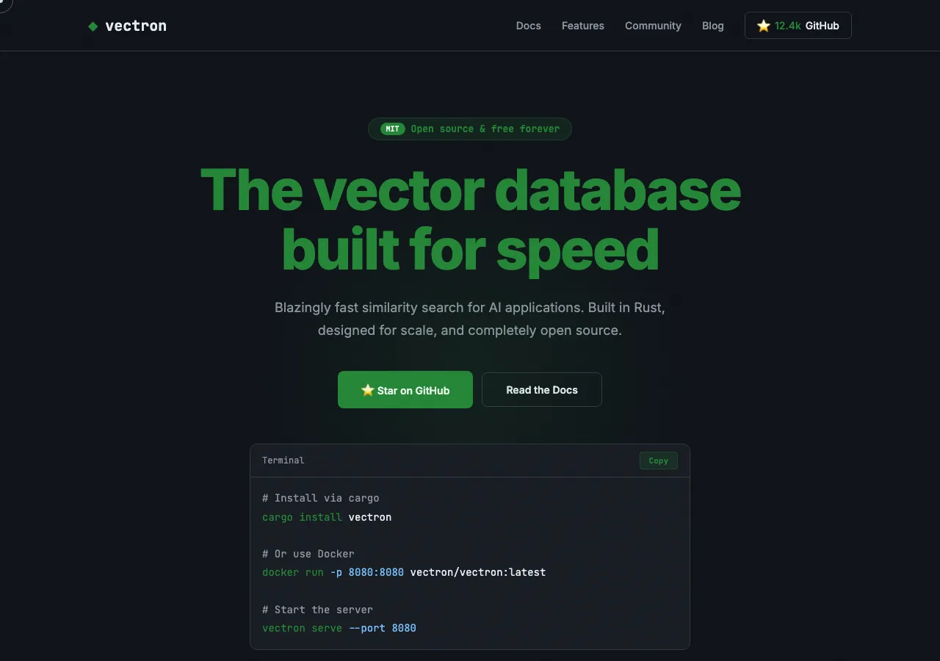Click the green diamond vectron logo icon

(x=93, y=26)
